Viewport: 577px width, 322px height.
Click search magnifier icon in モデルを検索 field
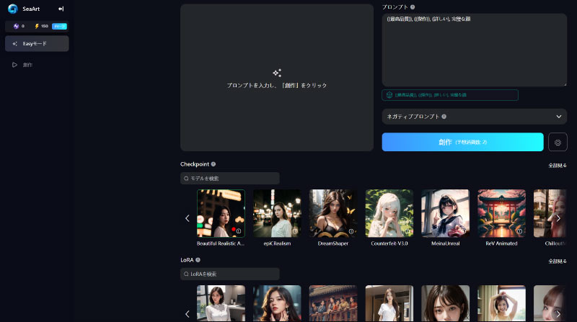coord(186,178)
